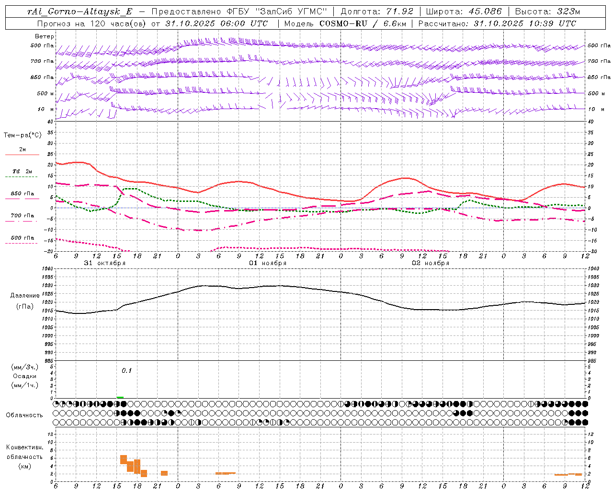Click the "Конвективн." label
This screenshot has height=490, width=613.
25,447
